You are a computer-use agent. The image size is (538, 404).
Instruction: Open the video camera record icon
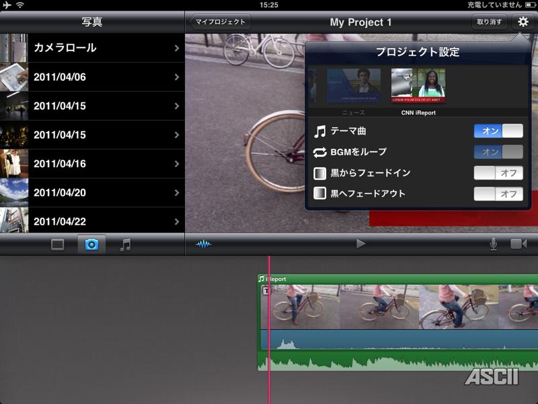click(518, 244)
